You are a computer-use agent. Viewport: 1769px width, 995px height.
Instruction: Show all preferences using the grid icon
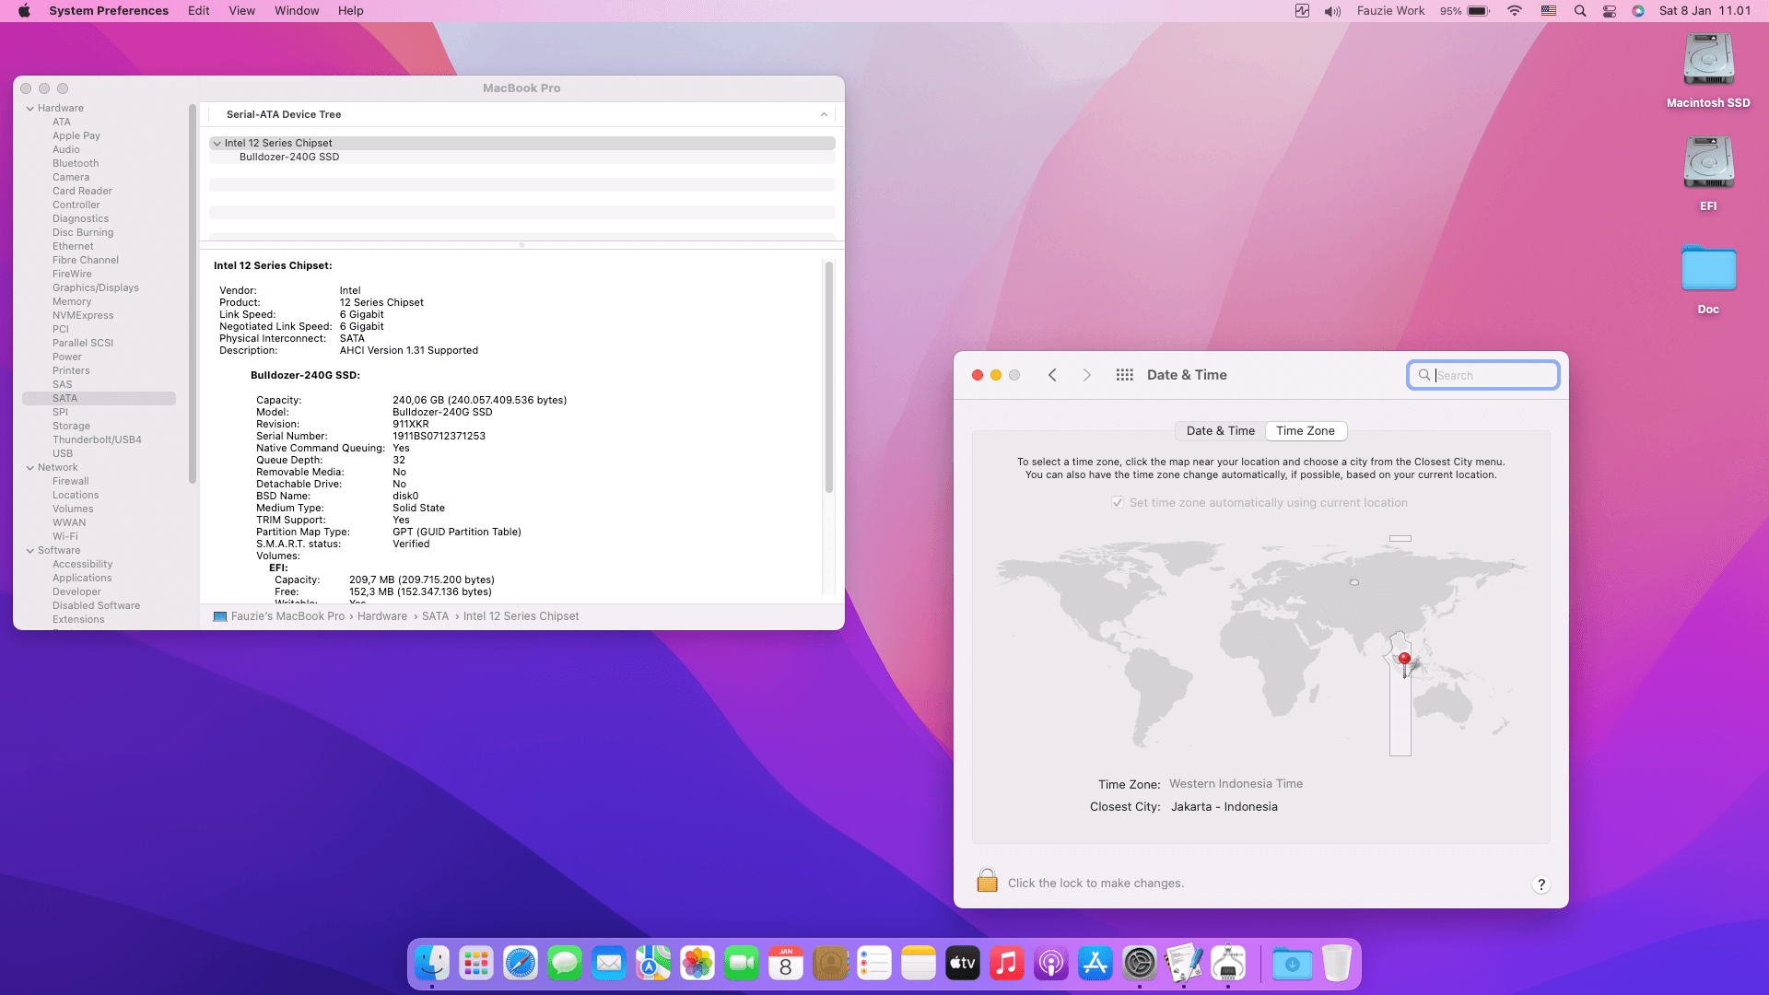click(1124, 375)
